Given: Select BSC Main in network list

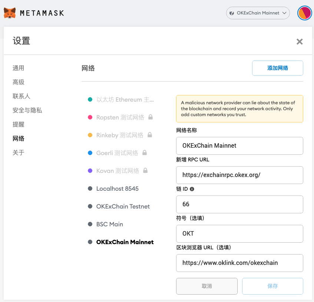Looking at the screenshot, I should tap(109, 224).
